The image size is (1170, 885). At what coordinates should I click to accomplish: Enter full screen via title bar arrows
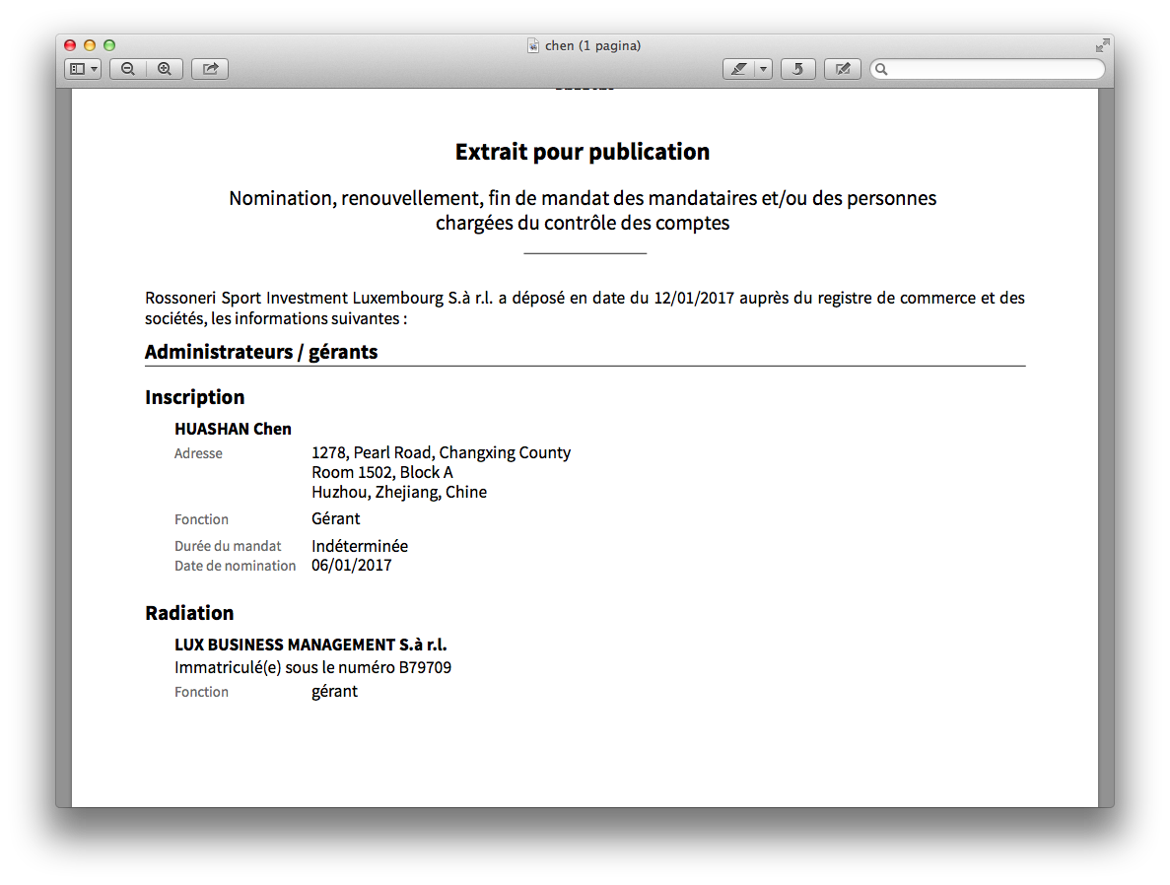point(1102,45)
